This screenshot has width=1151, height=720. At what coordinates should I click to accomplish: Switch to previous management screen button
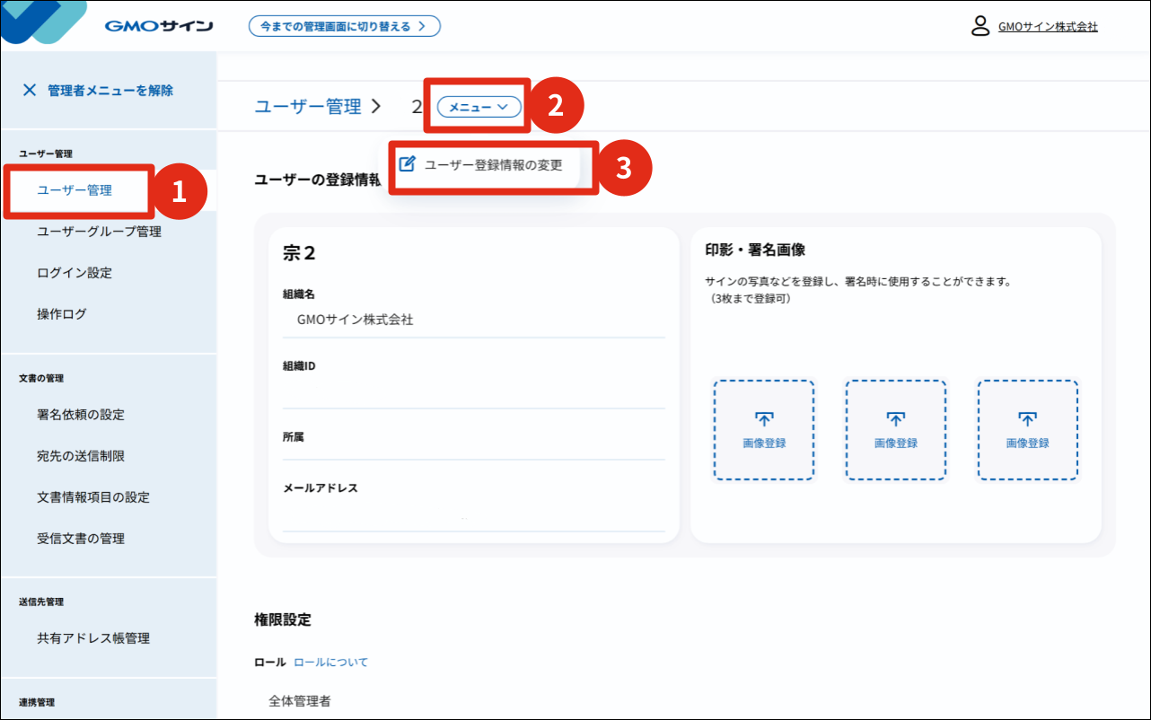pyautogui.click(x=344, y=26)
